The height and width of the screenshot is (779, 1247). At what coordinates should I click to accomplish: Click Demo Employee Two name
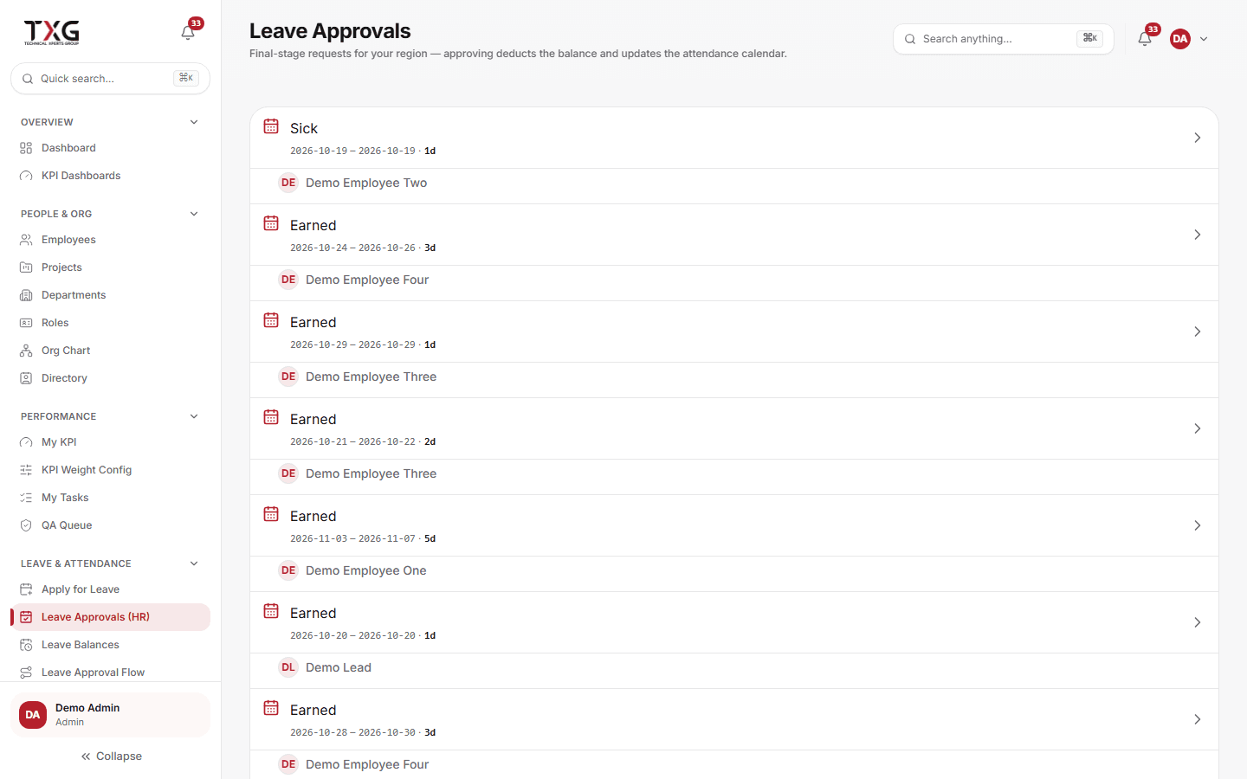[x=366, y=183]
